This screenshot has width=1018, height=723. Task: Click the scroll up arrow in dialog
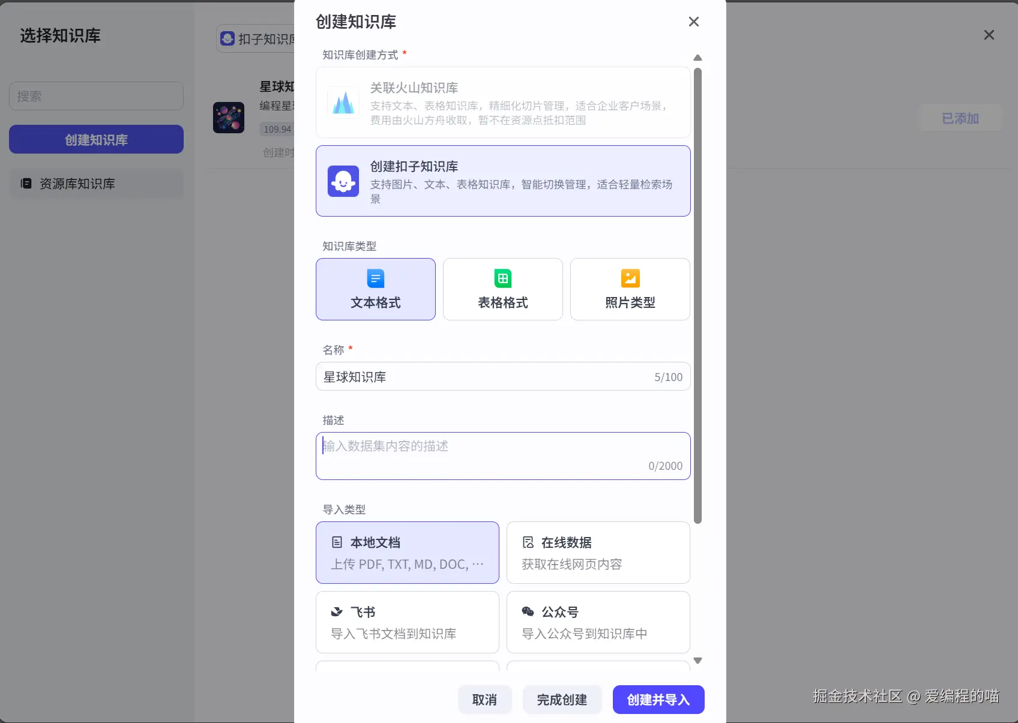(x=697, y=58)
